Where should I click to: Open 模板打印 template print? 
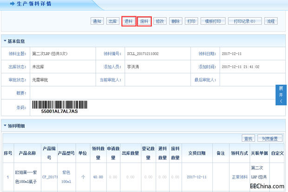click(x=213, y=21)
